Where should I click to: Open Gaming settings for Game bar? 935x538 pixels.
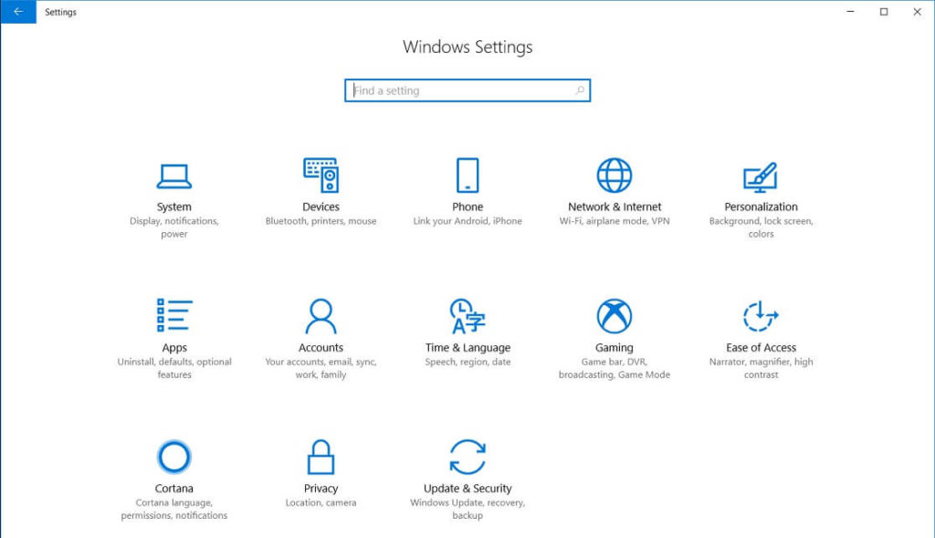tap(614, 333)
